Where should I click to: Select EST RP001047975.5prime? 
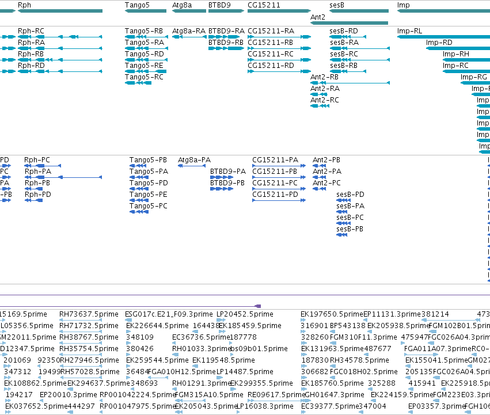tap(101, 412)
